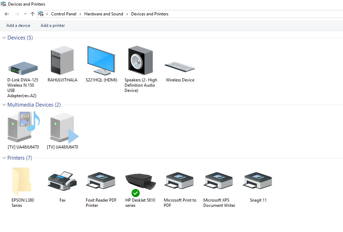Image resolution: width=343 pixels, height=232 pixels.
Task: Expand the breadcrumb arrow after Control Panel
Action: 80,14
